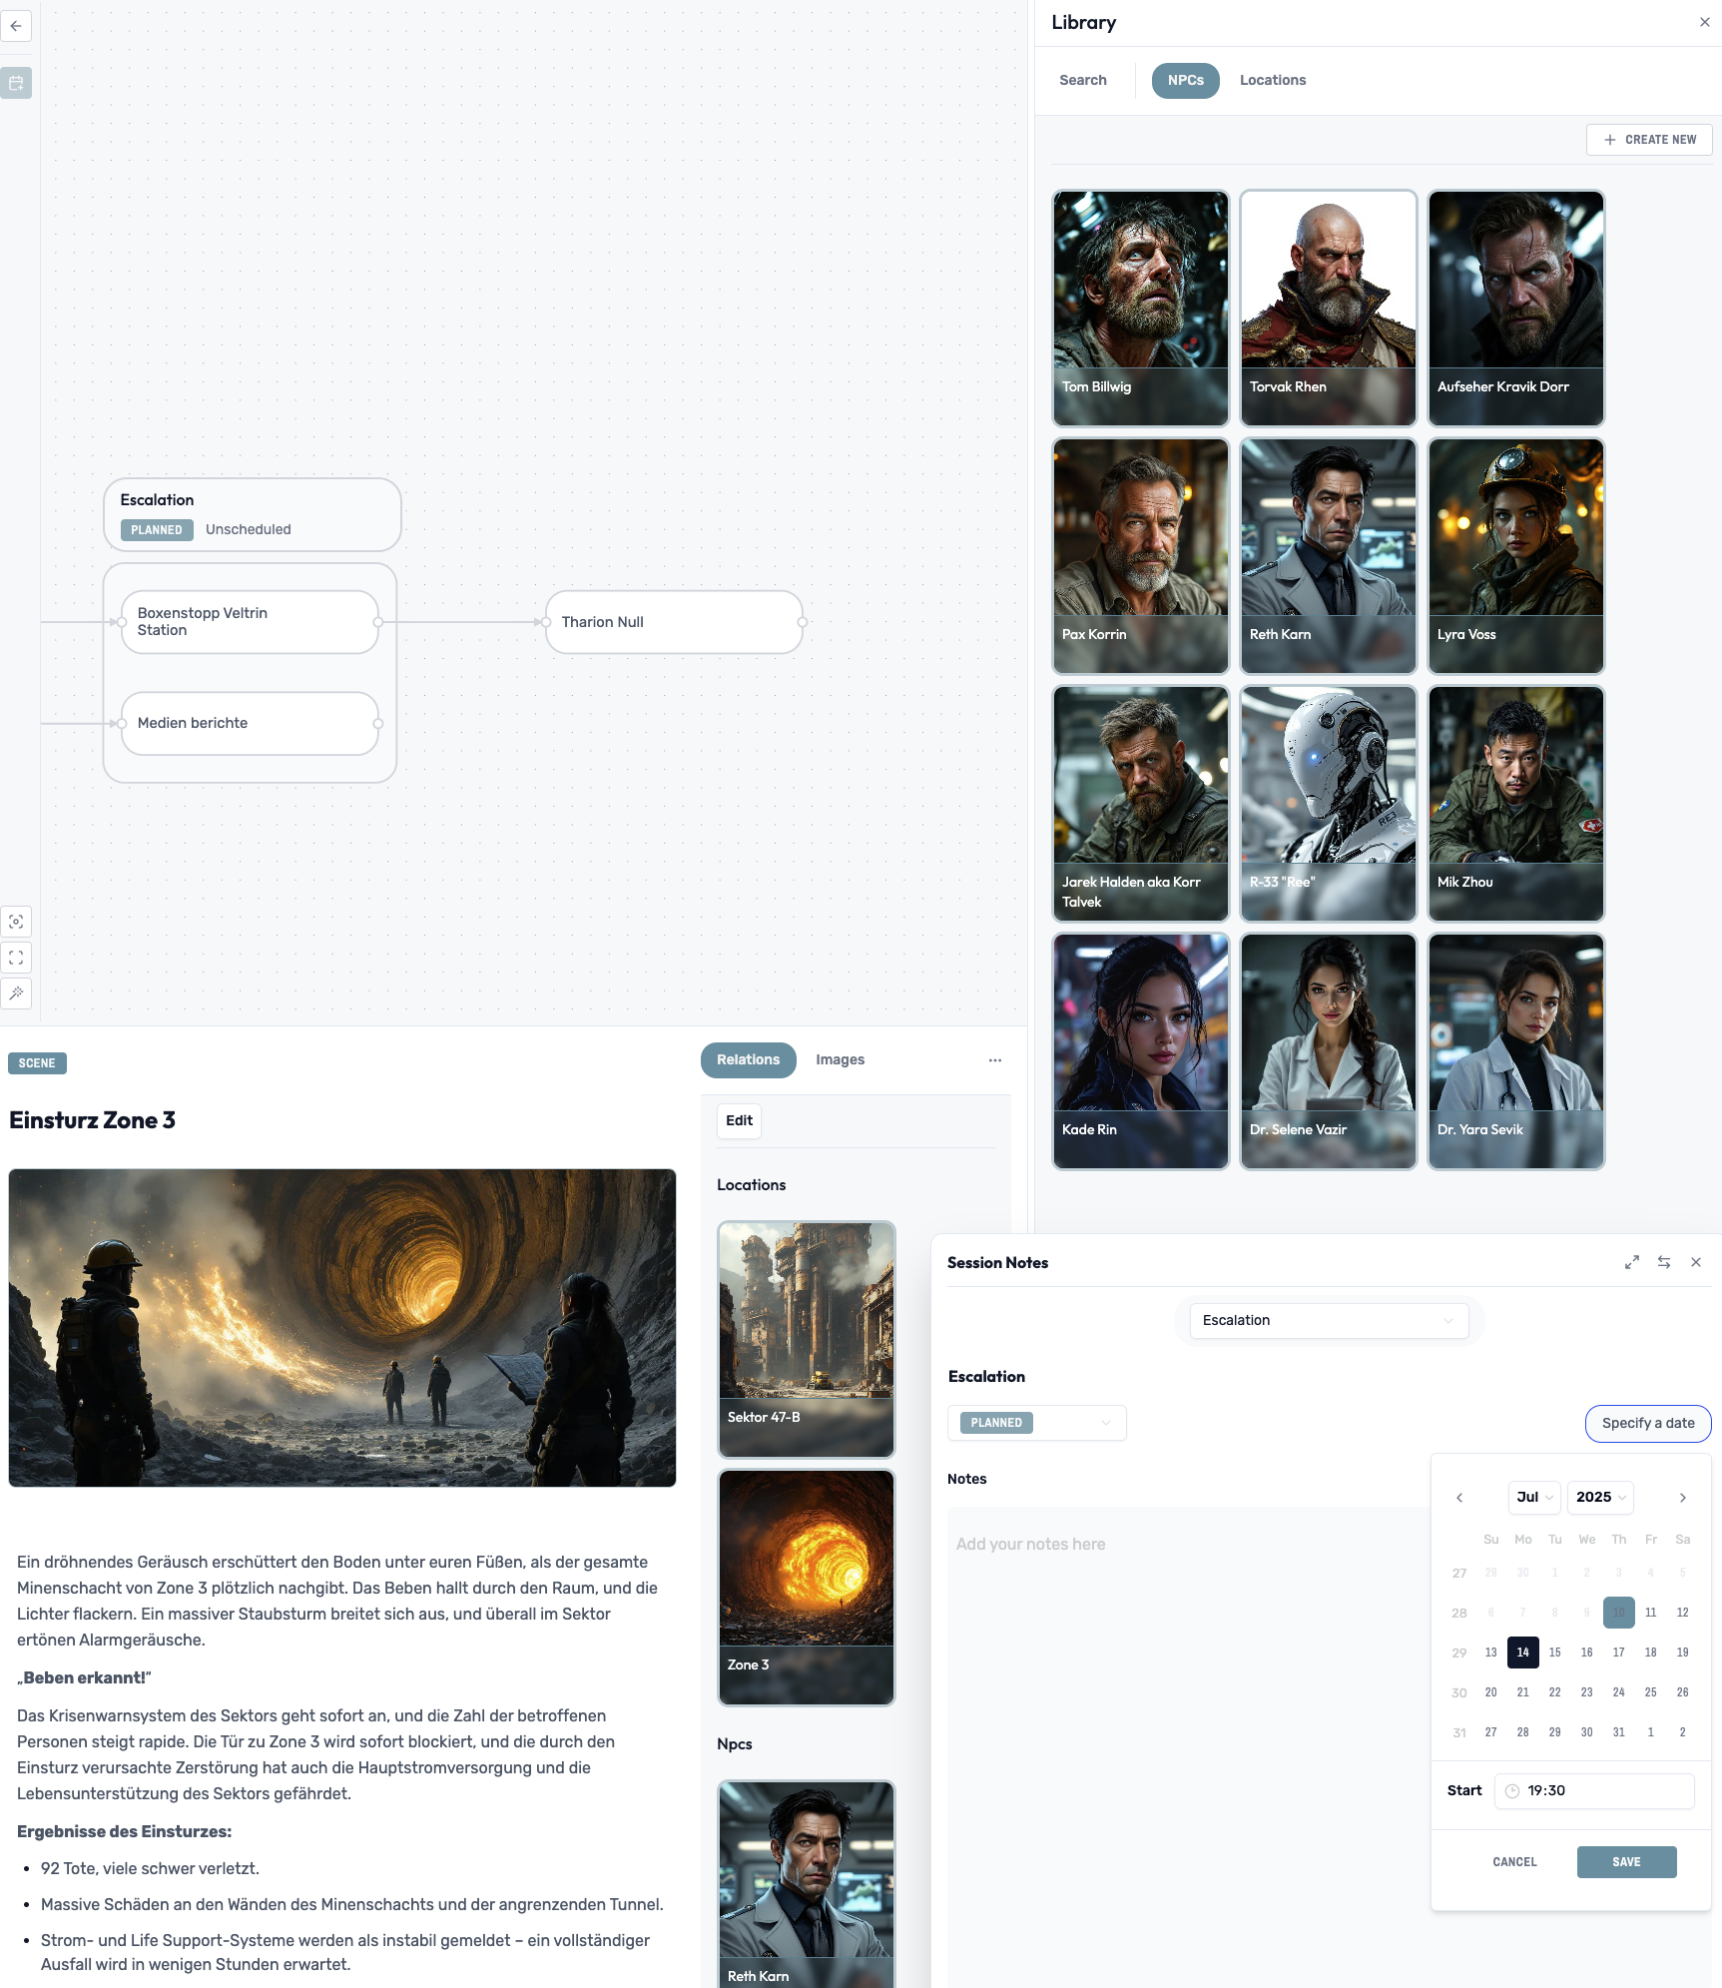Open the year dropdown showing 2025
This screenshot has width=1722, height=1988.
click(x=1599, y=1497)
